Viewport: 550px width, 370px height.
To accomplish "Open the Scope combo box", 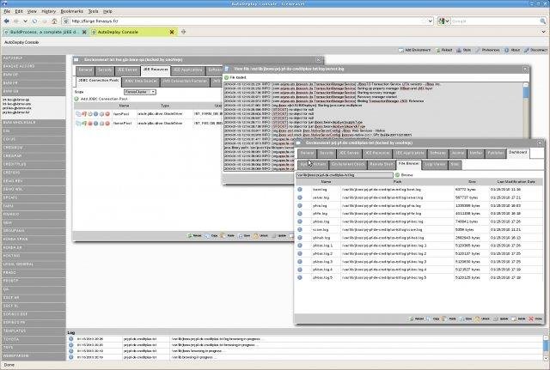I will coord(140,92).
